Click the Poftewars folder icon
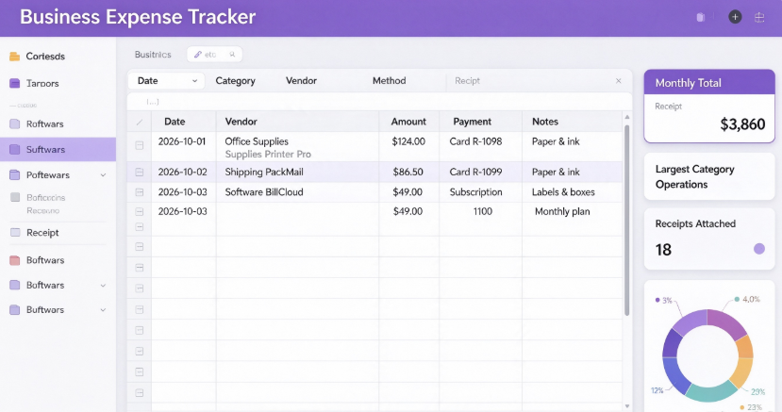The image size is (782, 412). pyautogui.click(x=14, y=174)
